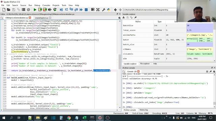Select the Console 1/A tab

point(132,72)
